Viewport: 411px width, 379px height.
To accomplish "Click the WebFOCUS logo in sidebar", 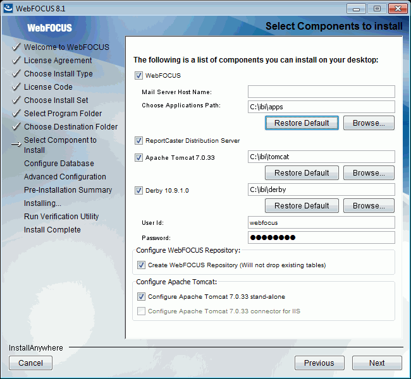I will pyautogui.click(x=49, y=28).
